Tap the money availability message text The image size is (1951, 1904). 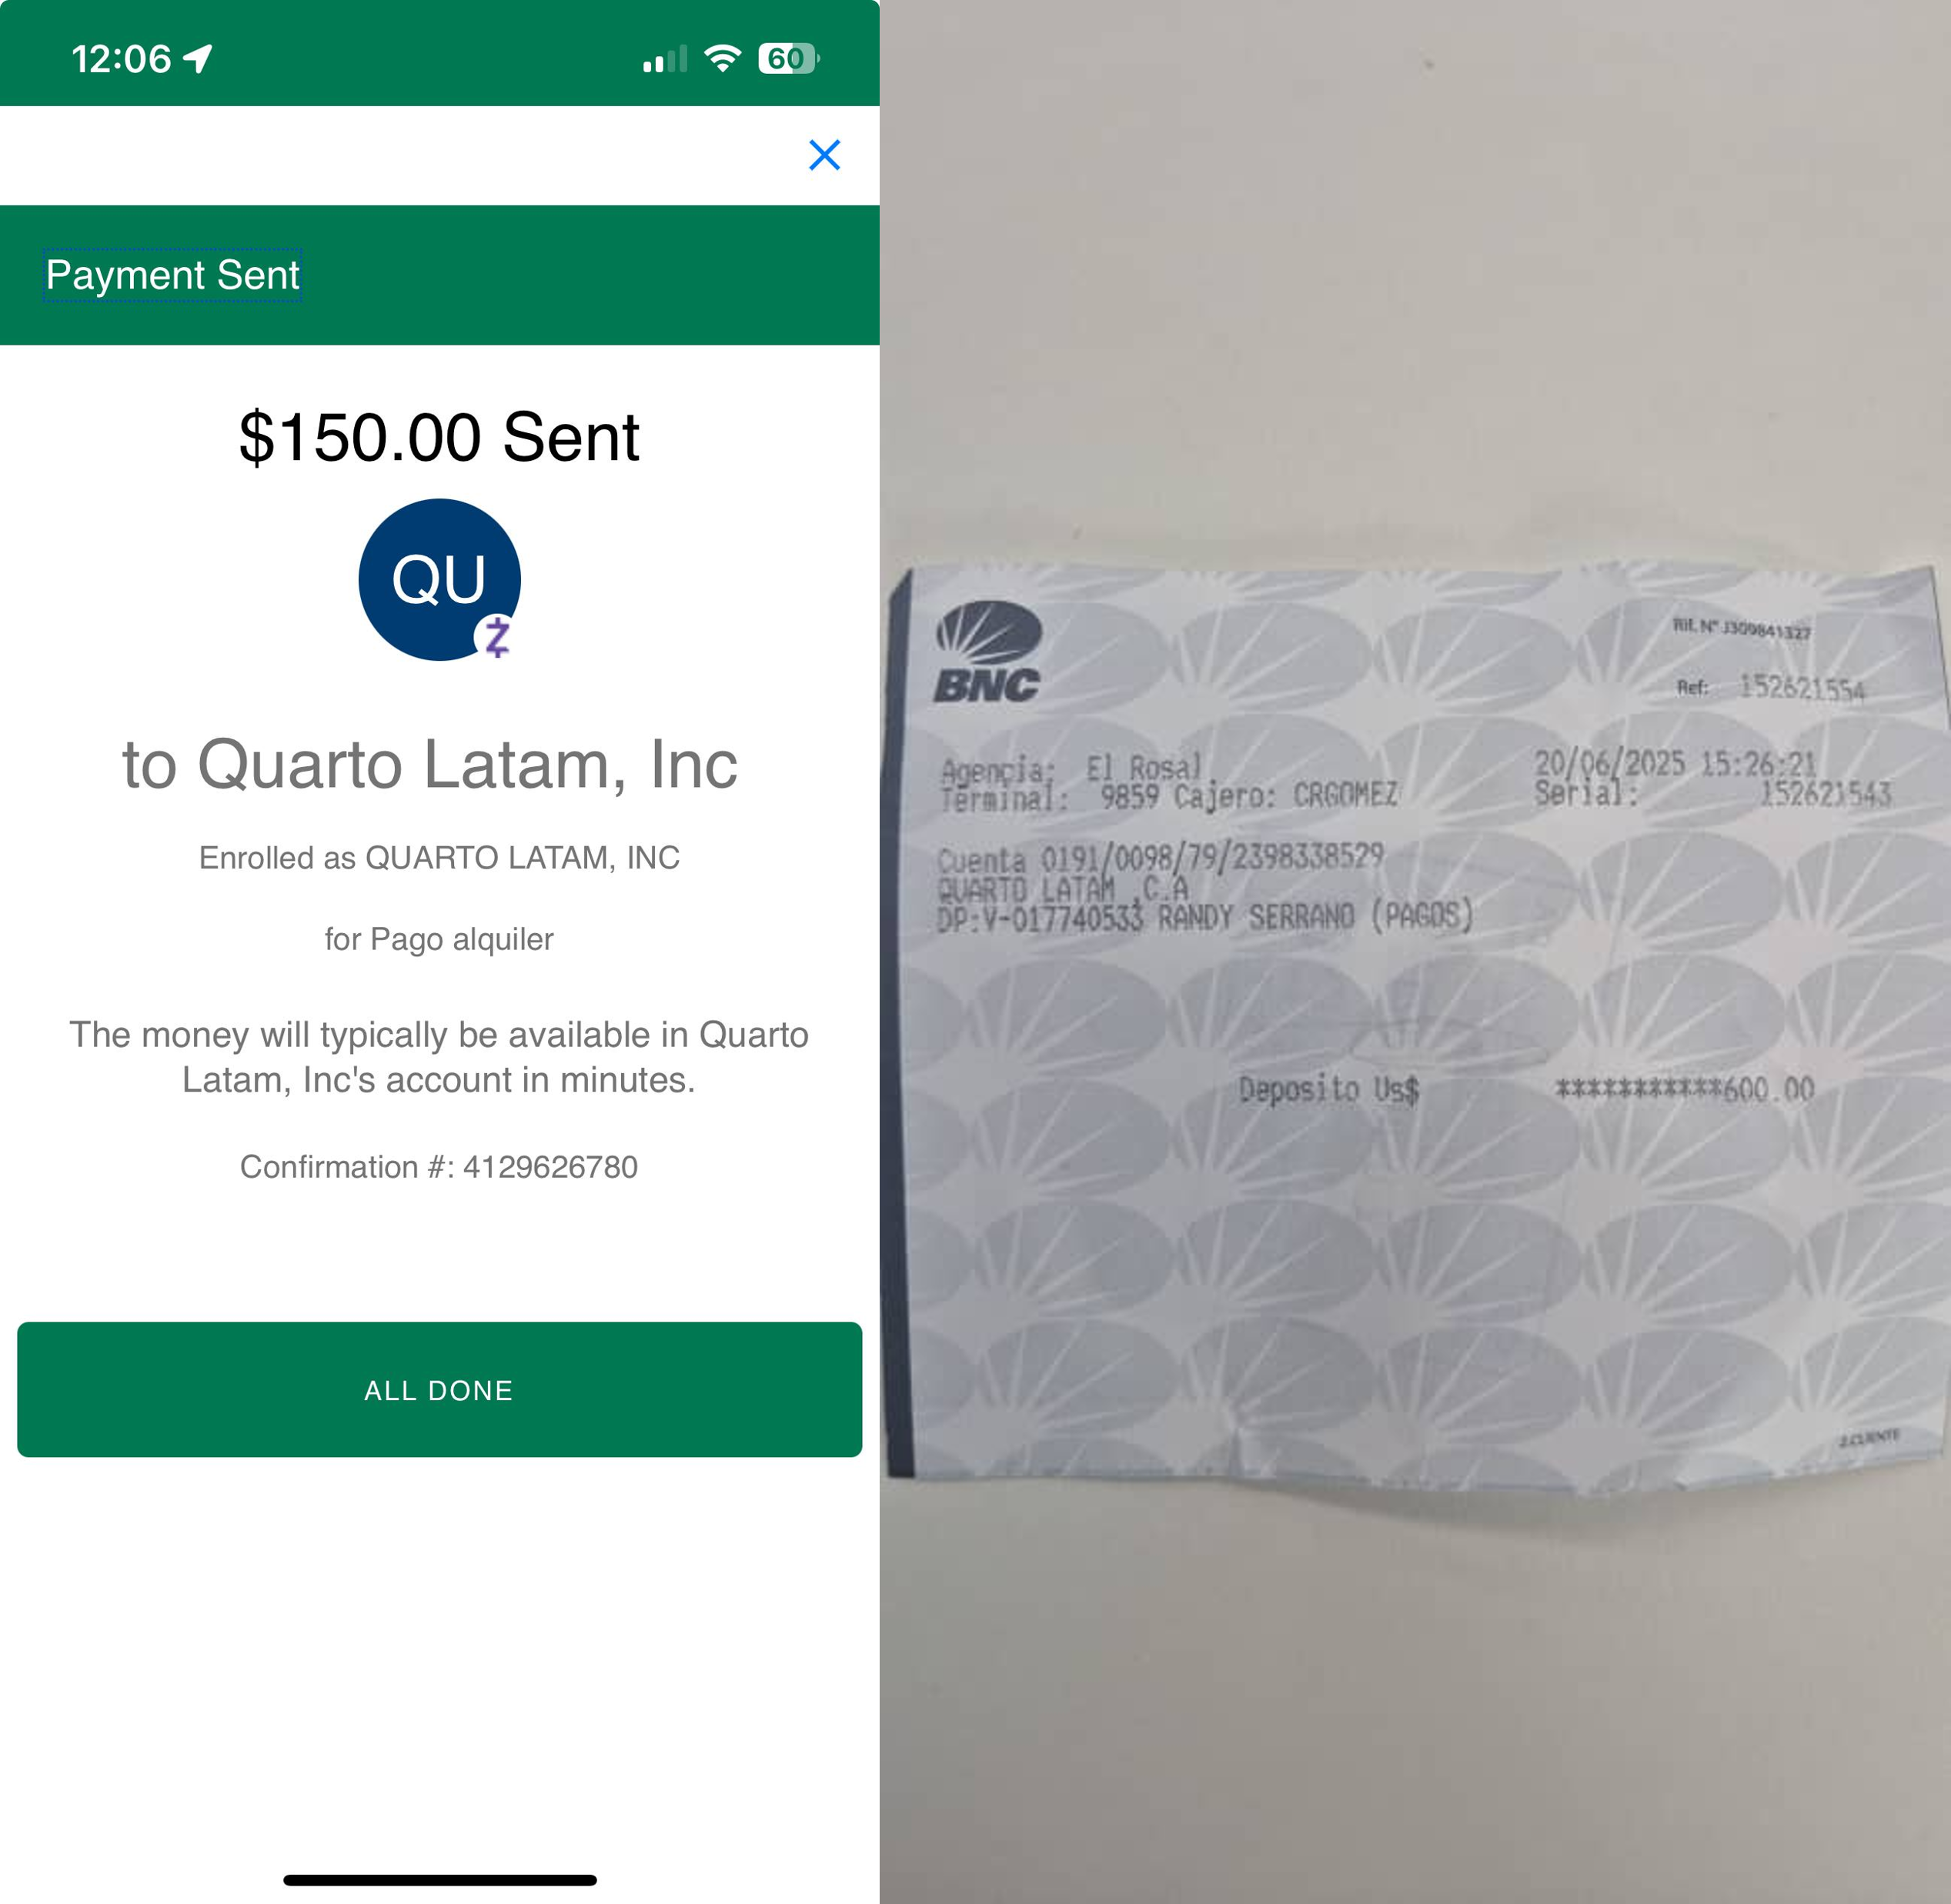pos(439,1057)
